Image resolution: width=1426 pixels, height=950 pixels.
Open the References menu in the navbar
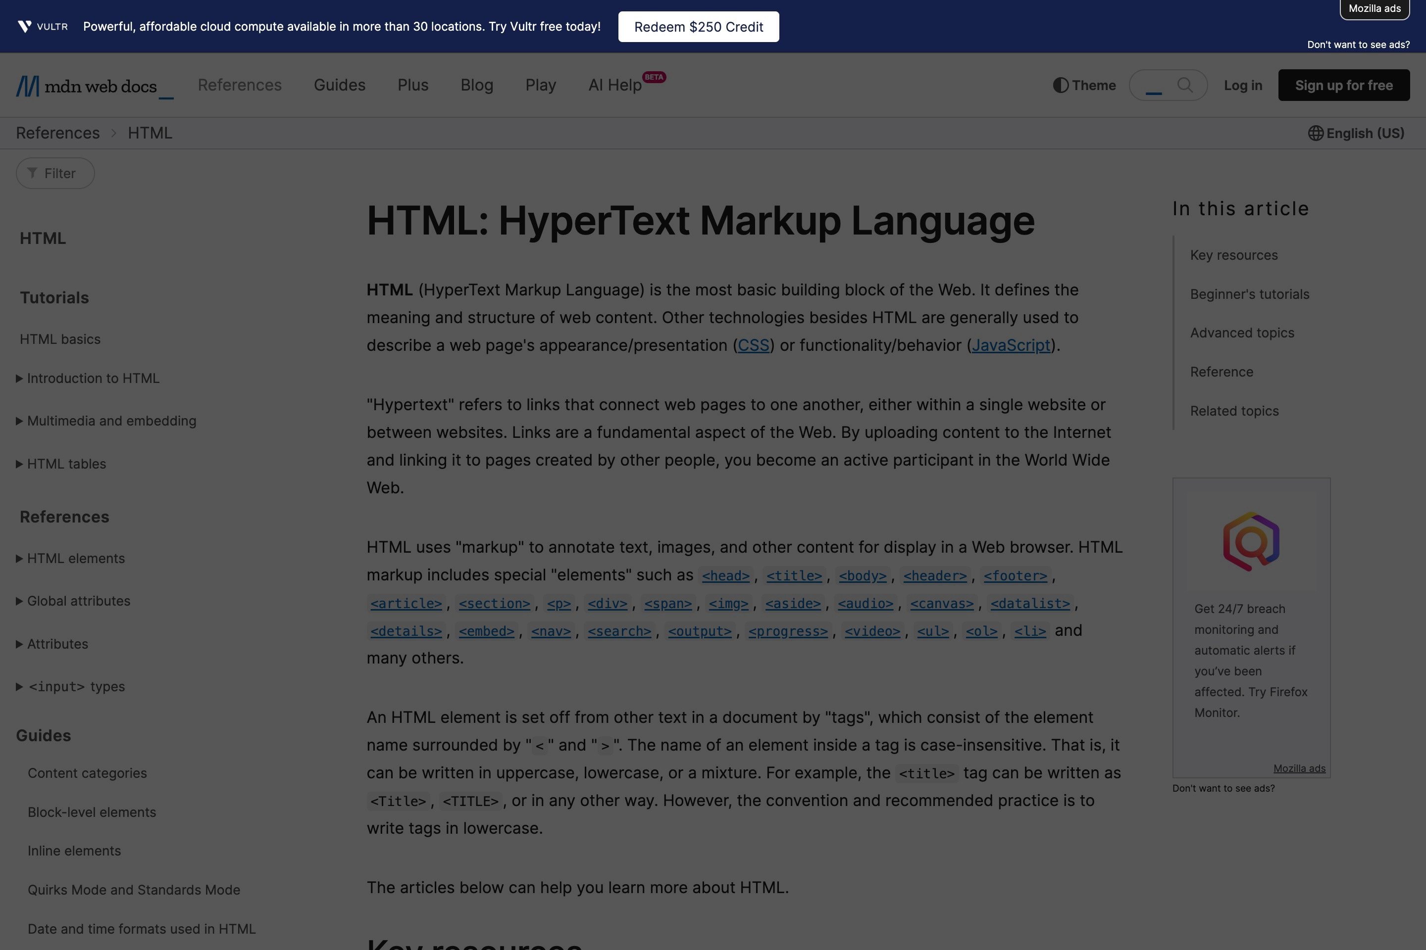click(x=240, y=85)
